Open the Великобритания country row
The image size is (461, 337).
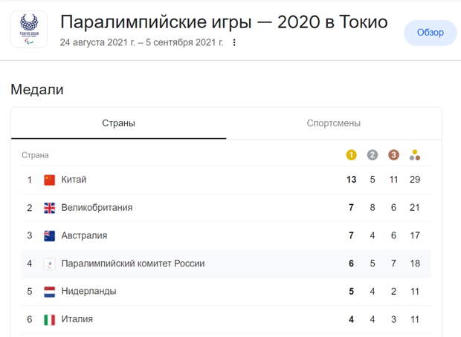click(x=226, y=208)
